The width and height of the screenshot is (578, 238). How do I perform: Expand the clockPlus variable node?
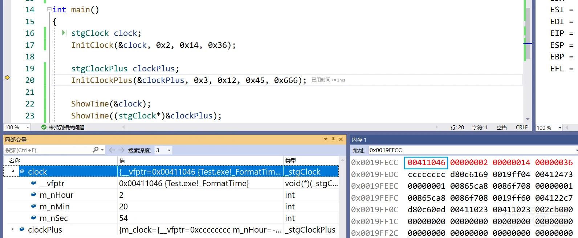coord(13,229)
